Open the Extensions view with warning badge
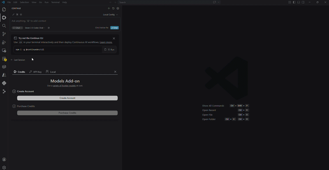This screenshot has width=329, height=170. coord(4,59)
